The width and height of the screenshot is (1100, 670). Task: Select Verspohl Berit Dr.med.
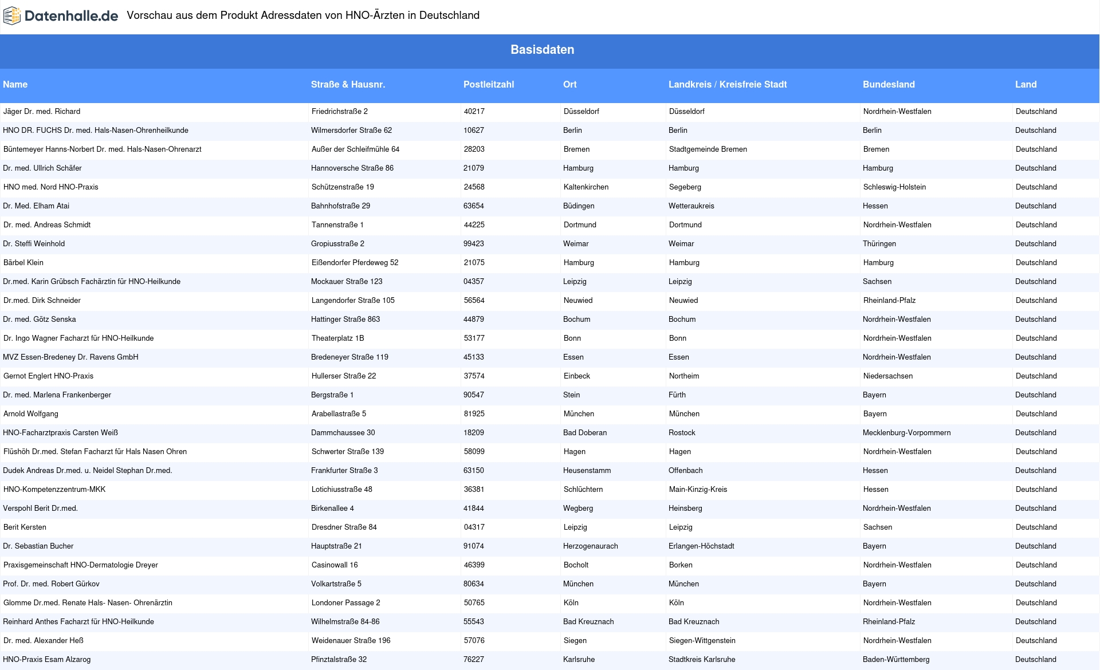(x=40, y=509)
